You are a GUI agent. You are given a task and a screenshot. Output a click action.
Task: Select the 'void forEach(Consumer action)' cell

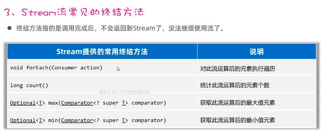[56, 68]
